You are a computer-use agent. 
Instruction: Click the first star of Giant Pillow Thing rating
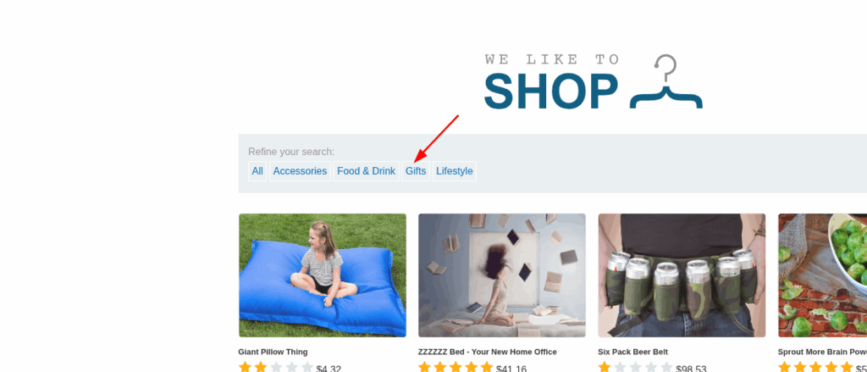coord(245,368)
